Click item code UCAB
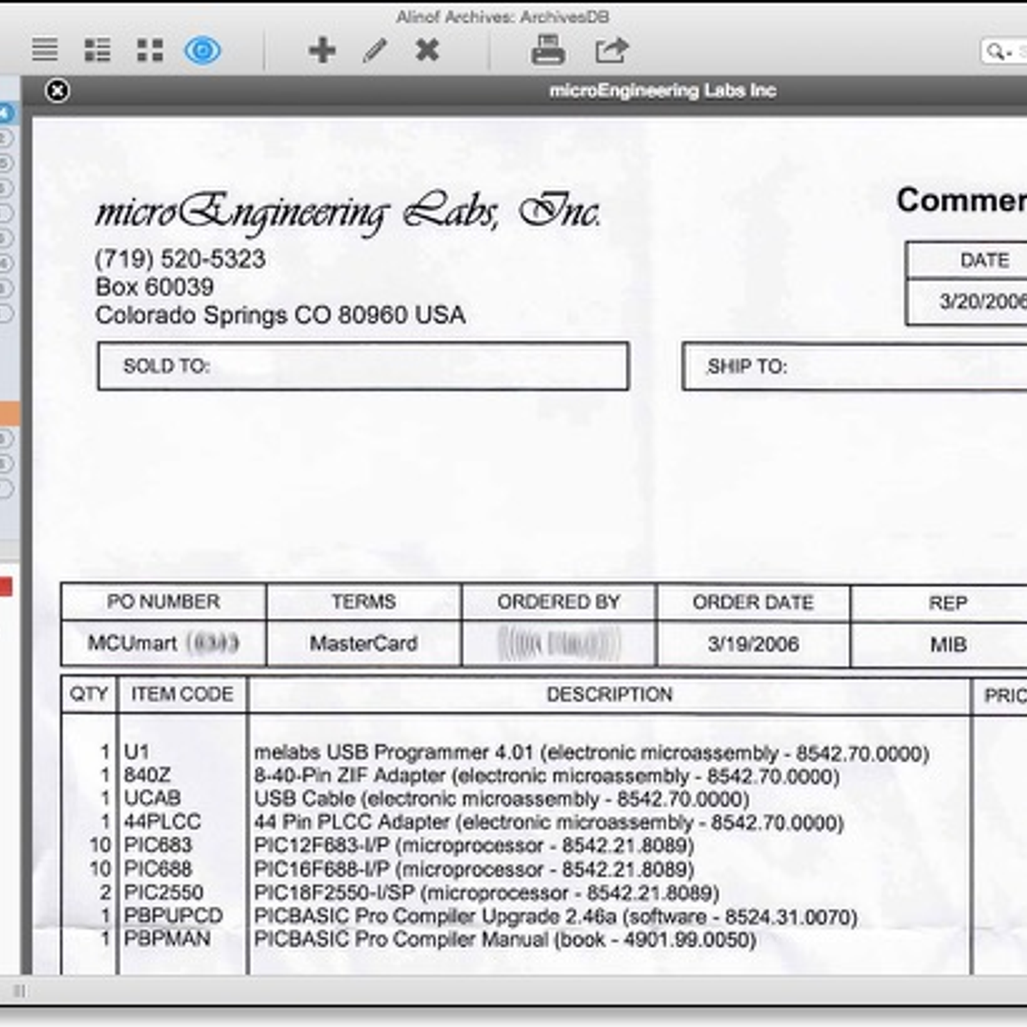The width and height of the screenshot is (1027, 1027). click(x=152, y=798)
